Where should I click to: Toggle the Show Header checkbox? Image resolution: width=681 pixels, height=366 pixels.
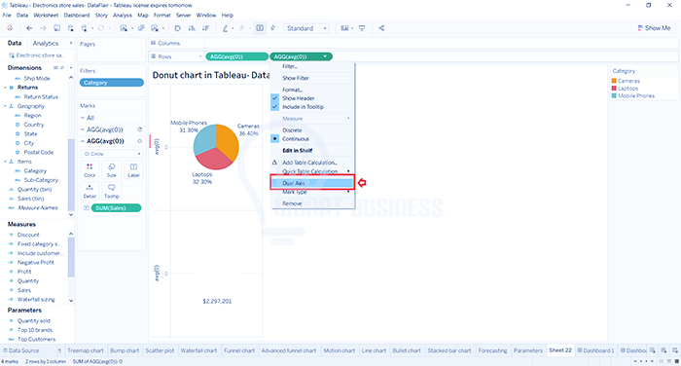[x=275, y=98]
